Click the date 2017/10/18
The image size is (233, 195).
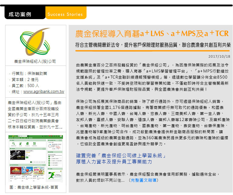click(x=219, y=56)
